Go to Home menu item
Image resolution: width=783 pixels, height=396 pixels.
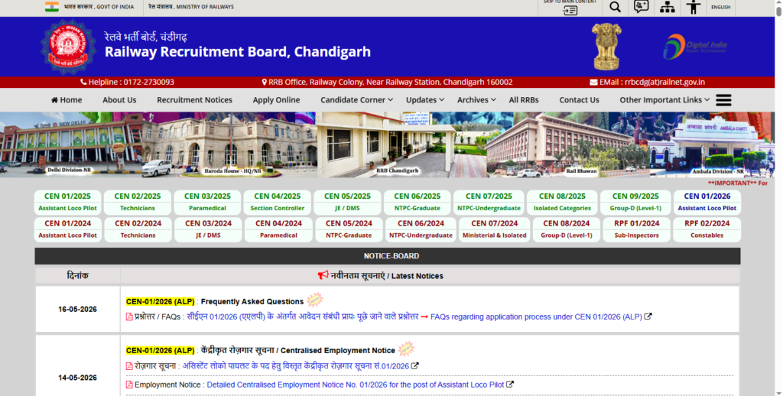pos(67,100)
